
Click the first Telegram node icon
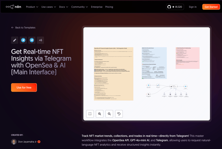pyautogui.click(x=23, y=40)
